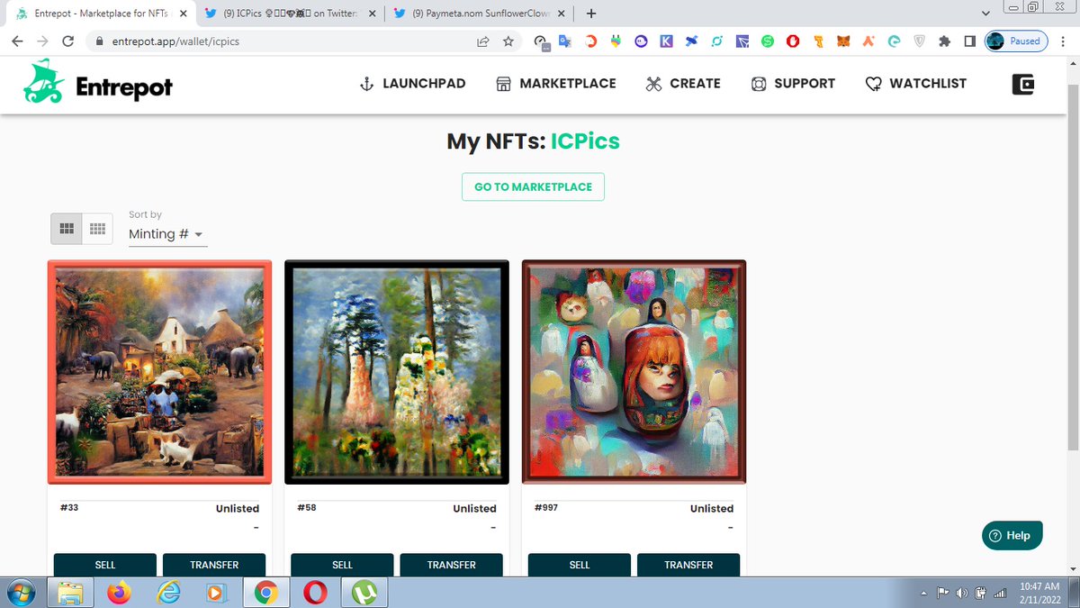Click the share page icon in address bar
This screenshot has width=1080, height=608.
point(483,41)
